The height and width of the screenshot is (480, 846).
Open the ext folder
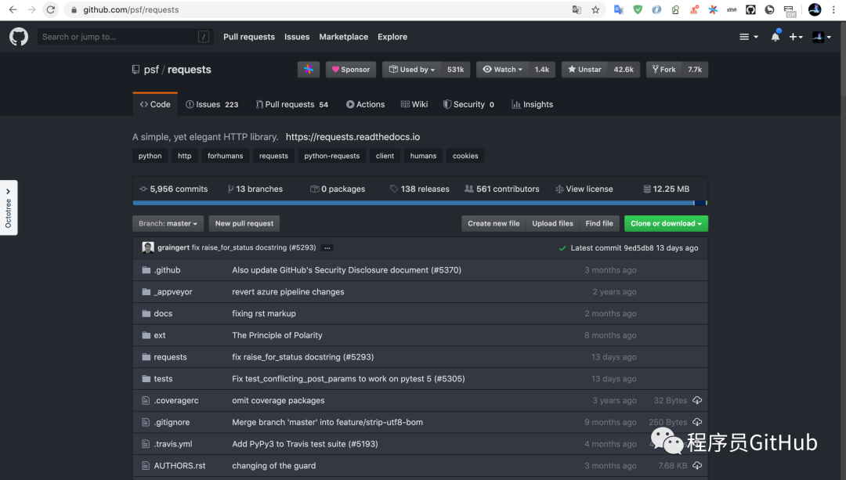(x=160, y=335)
